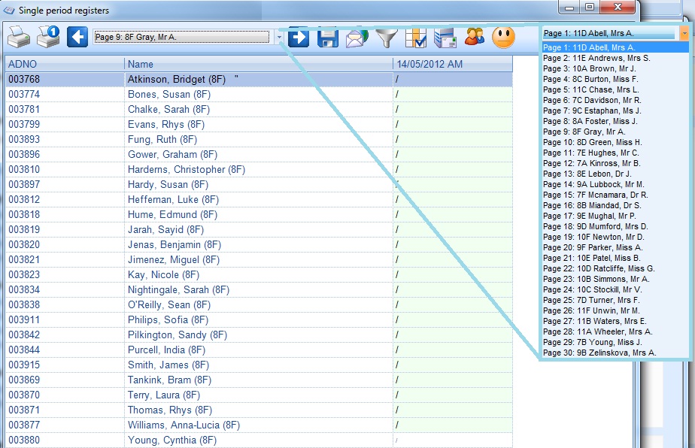
Task: Click attendance mark cell for Hume, Edmund
Action: (453, 214)
